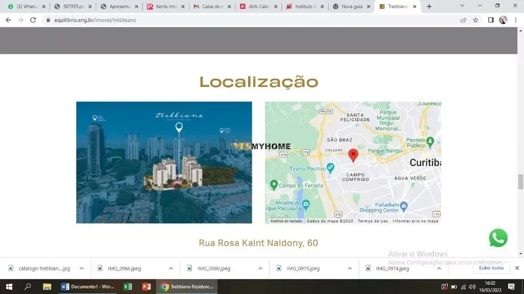Click Atalhos do teclado map link
This screenshot has height=294, width=524.
click(x=286, y=221)
